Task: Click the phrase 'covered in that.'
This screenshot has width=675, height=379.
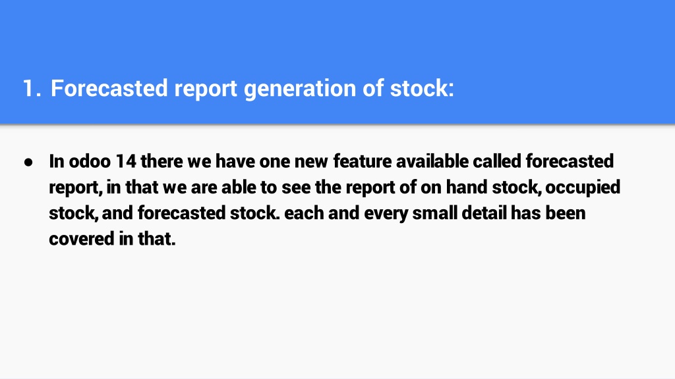Action: [x=112, y=238]
